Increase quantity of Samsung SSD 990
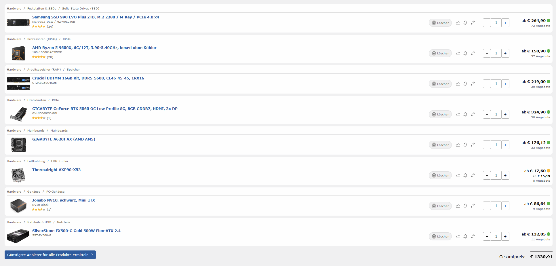Image resolution: width=556 pixels, height=266 pixels. pos(505,23)
